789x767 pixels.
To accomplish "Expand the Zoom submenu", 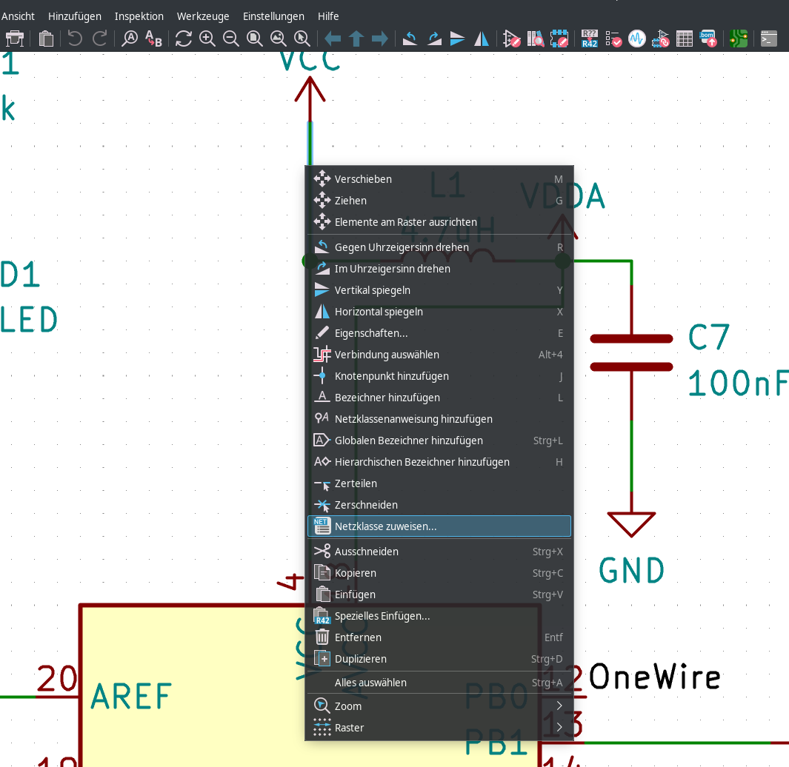I will tap(439, 706).
